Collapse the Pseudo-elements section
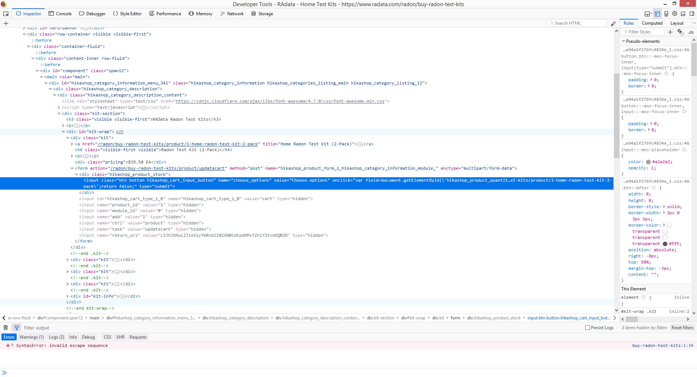 tap(624, 41)
